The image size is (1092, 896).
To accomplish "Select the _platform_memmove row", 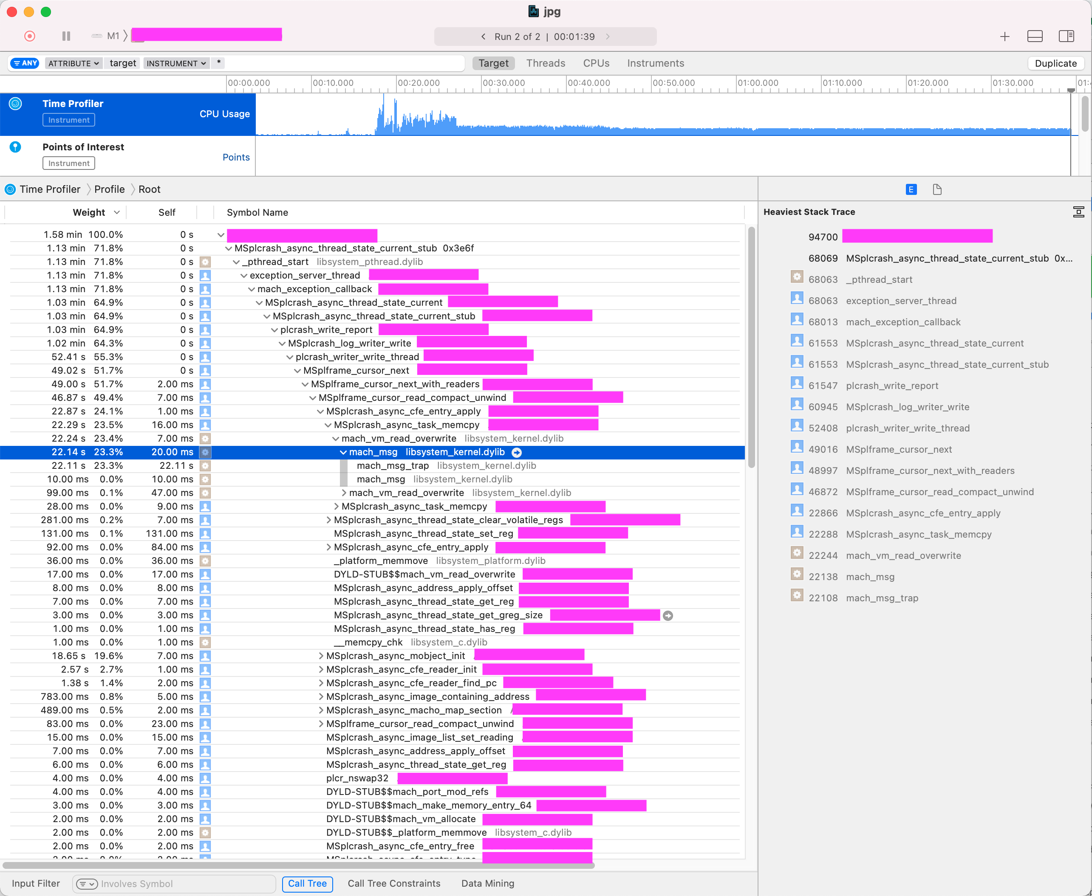I will coord(372,561).
